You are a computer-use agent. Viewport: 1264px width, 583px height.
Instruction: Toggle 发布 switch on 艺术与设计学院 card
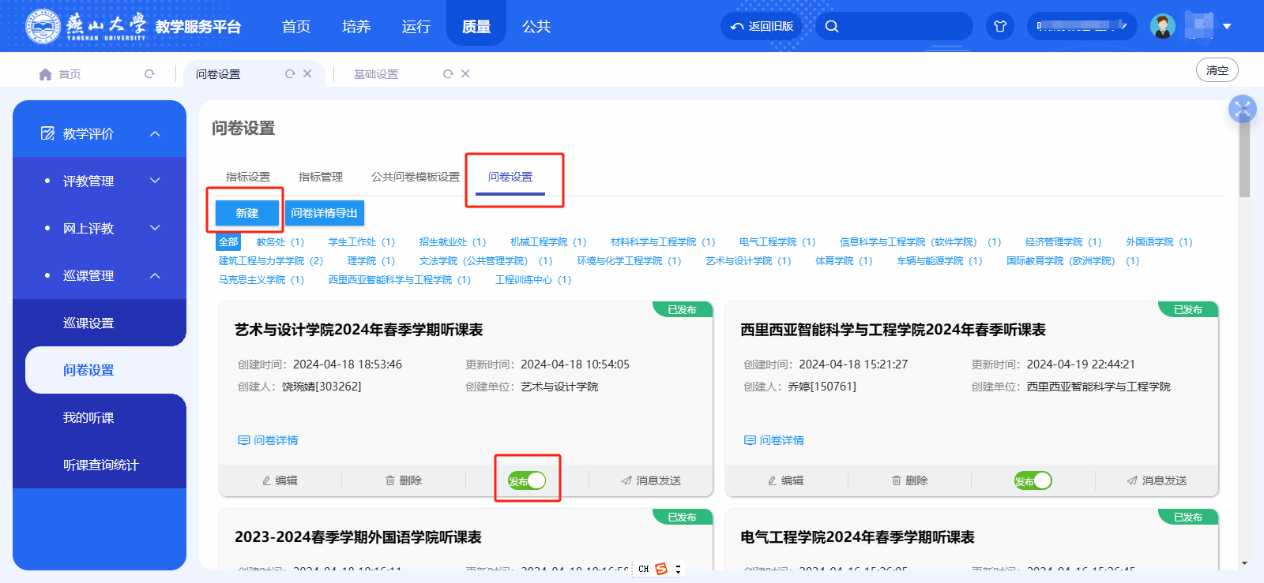[527, 480]
